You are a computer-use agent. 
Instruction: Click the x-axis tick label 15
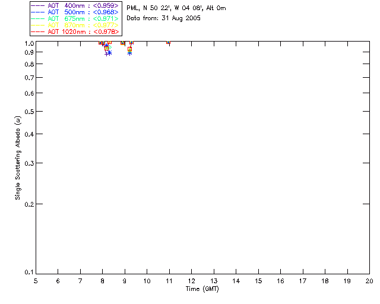(258, 281)
